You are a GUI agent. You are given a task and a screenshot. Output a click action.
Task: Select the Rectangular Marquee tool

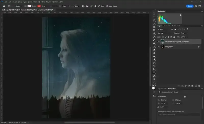click(x=154, y=17)
